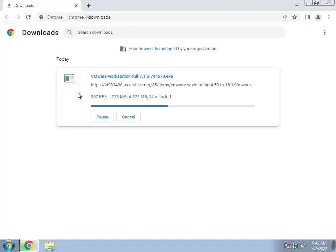Cancel the VMware download
This screenshot has width=336, height=252.
[129, 117]
